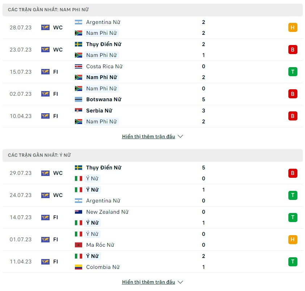
Task: Click the Ma Rốc Nữ flag icon
Action: pyautogui.click(x=79, y=245)
